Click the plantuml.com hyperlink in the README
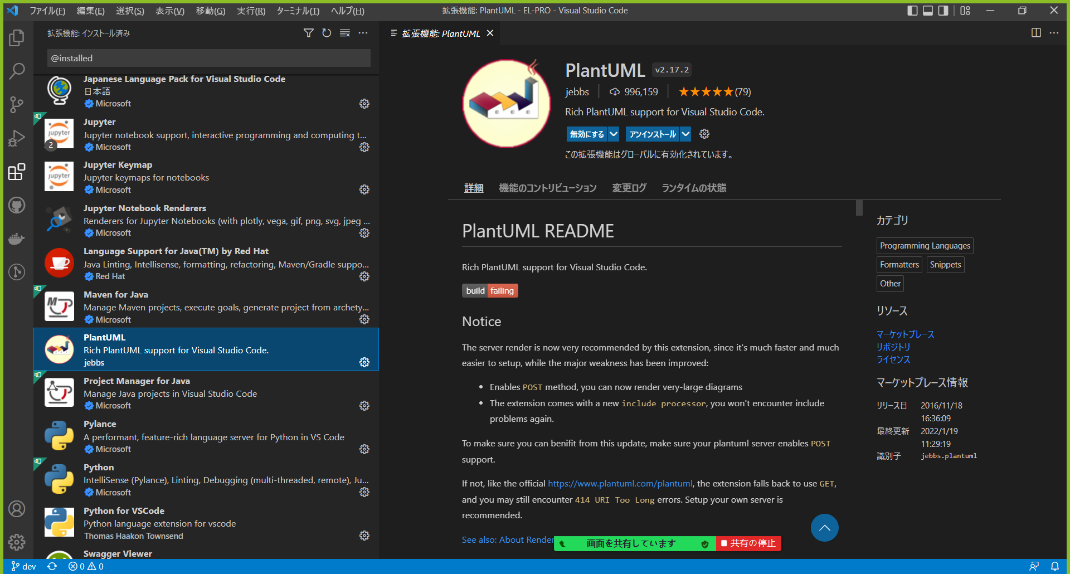Screen dimensions: 1070x574 [x=620, y=483]
